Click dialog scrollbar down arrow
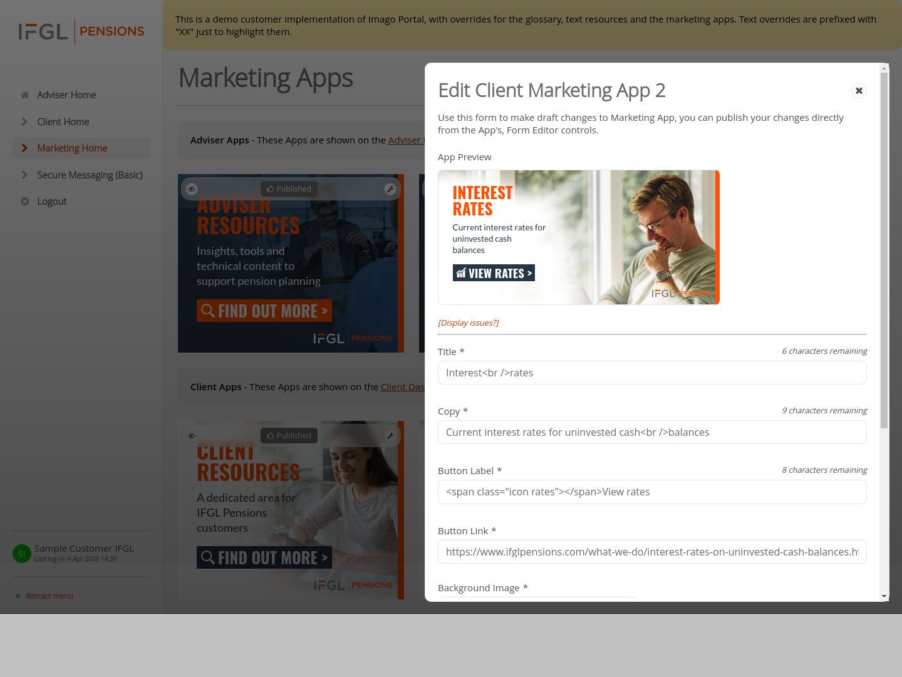The image size is (902, 677). [x=884, y=596]
